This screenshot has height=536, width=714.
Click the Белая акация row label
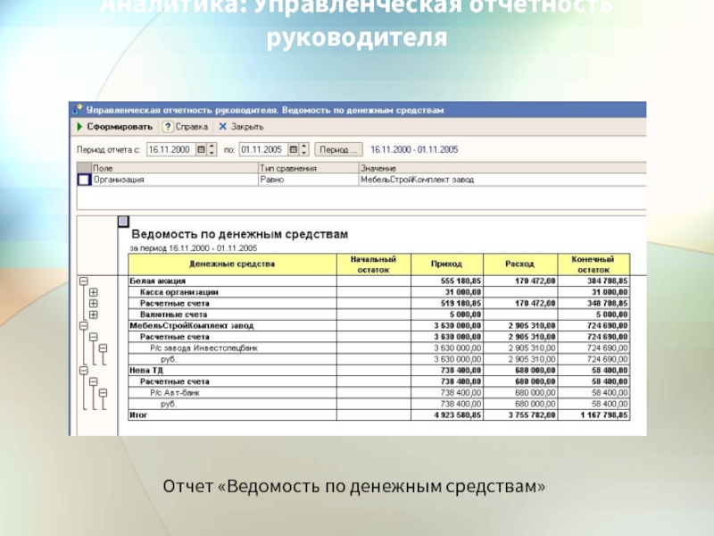coord(158,281)
